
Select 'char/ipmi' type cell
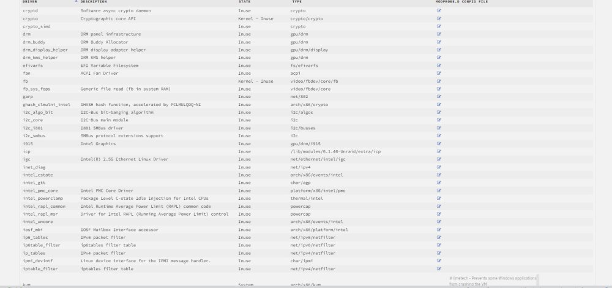[x=302, y=260]
